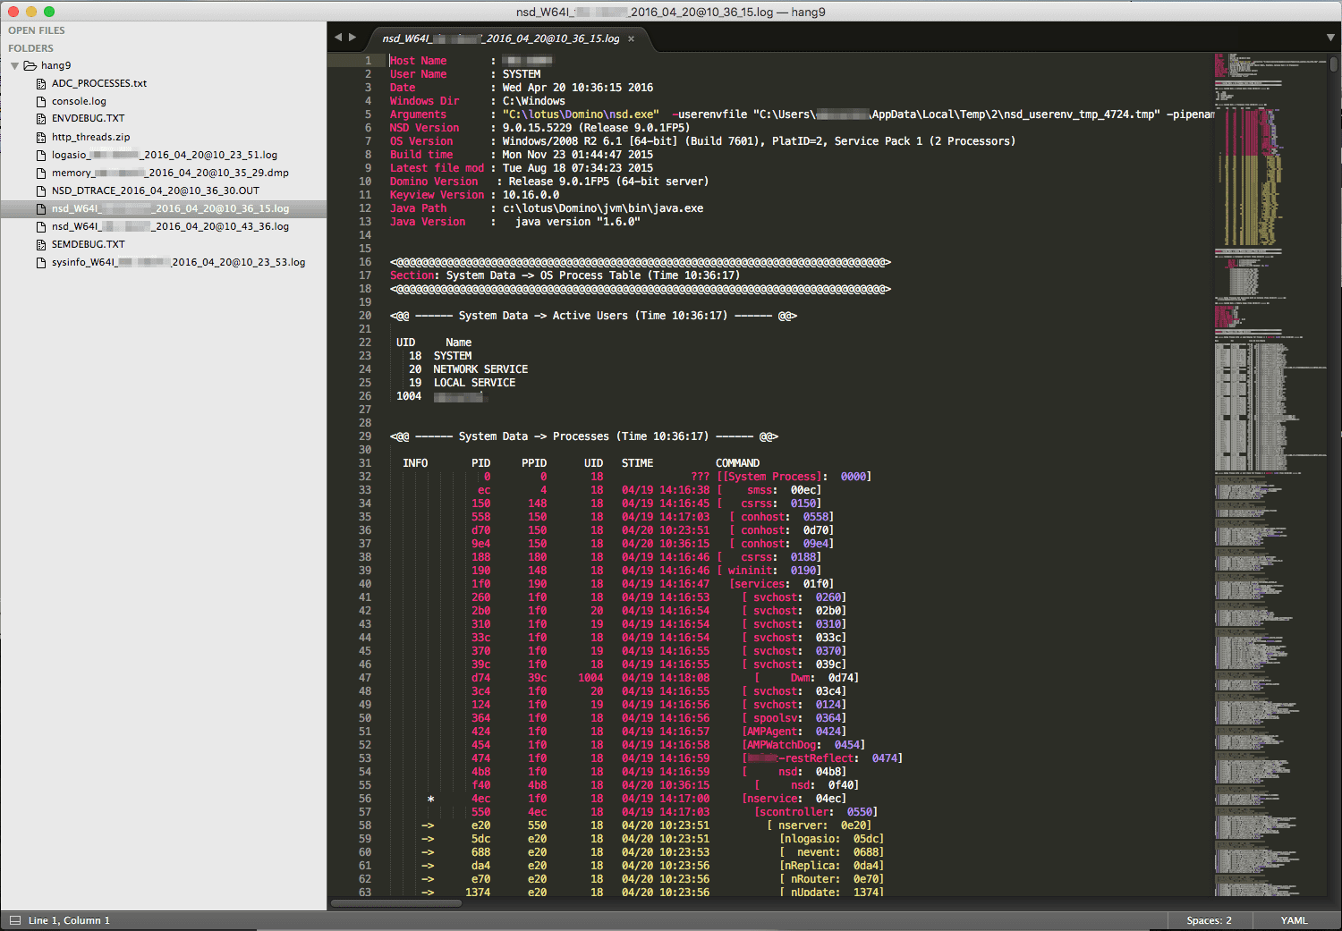Viewport: 1342px width, 931px height.
Task: Minimize window with yellow button
Action: [x=31, y=12]
